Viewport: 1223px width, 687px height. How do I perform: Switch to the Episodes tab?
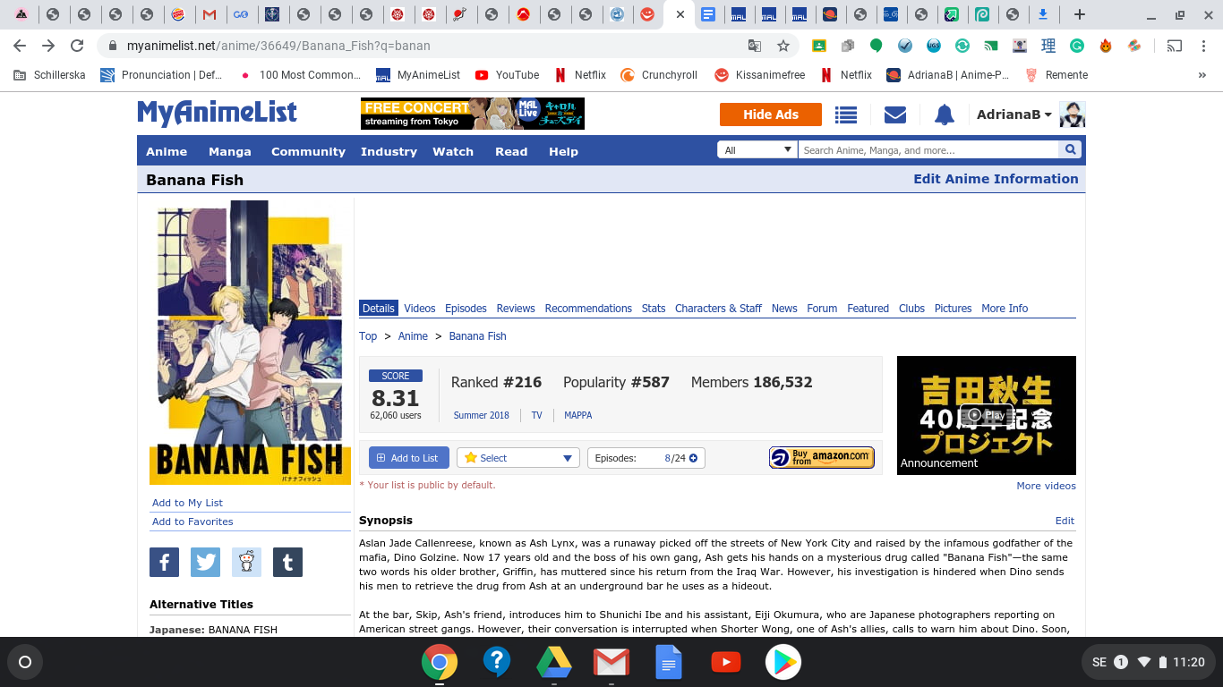466,308
